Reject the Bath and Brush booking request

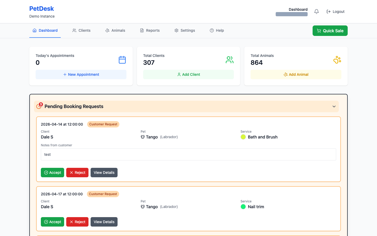[x=77, y=173]
